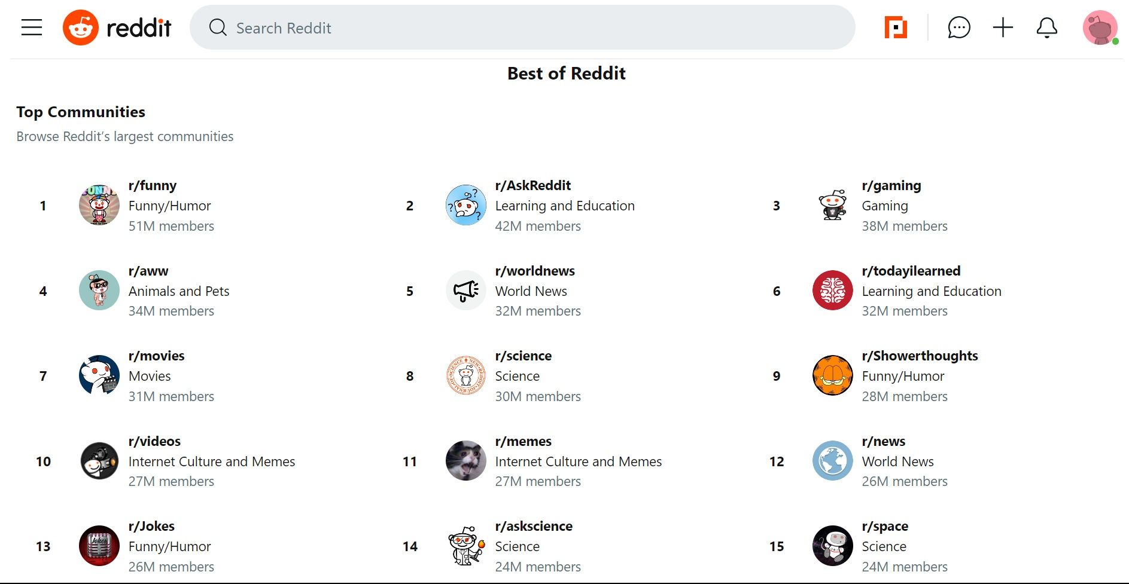1129x584 pixels.
Task: Open the notifications bell
Action: [x=1046, y=27]
